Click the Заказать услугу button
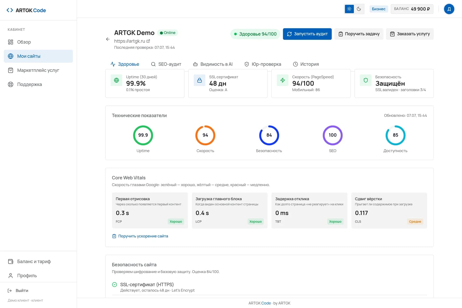462x308 pixels. point(410,34)
